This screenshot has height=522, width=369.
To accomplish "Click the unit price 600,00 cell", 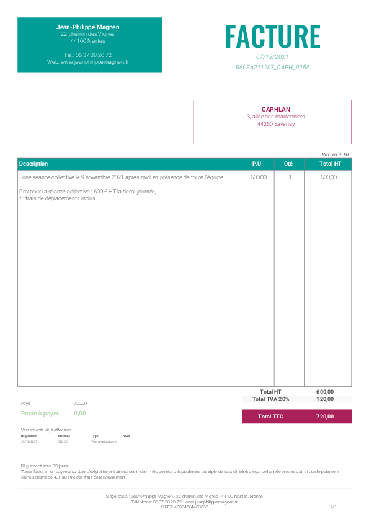I will click(x=259, y=177).
